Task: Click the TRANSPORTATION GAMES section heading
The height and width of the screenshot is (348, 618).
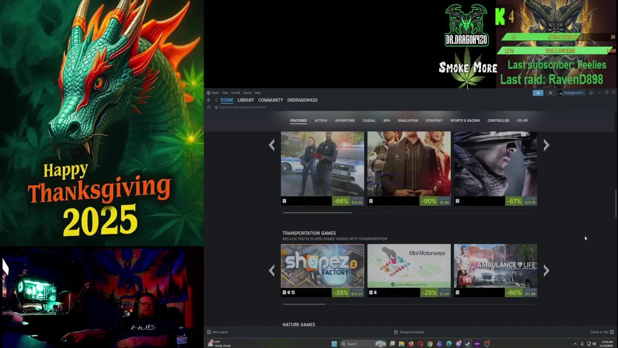Action: coord(309,233)
